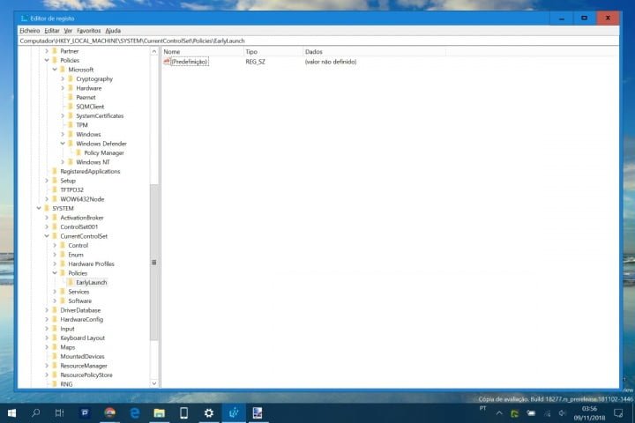Open Task View from the taskbar

coord(60,413)
